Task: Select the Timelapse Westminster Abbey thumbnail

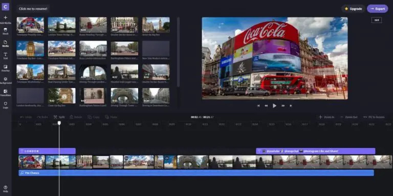Action: (x=30, y=72)
